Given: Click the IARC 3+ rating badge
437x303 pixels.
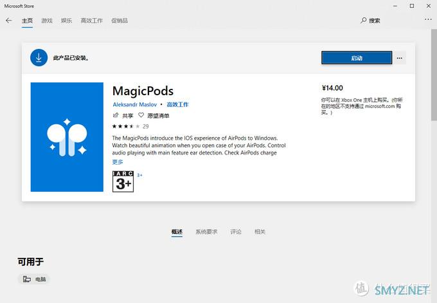Looking at the screenshot, I should click(123, 181).
